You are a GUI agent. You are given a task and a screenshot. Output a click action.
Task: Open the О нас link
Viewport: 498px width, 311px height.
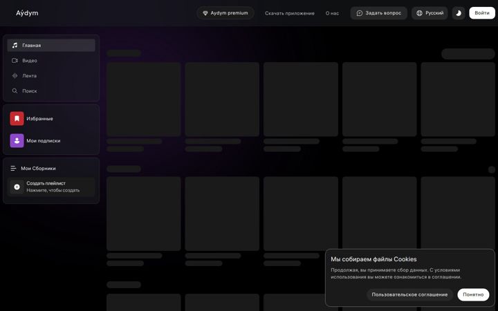pos(332,13)
